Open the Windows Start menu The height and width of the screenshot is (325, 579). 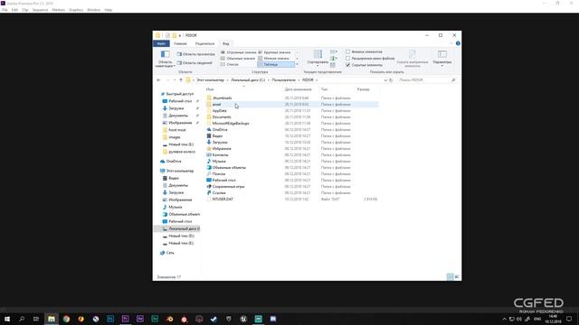(x=7, y=319)
